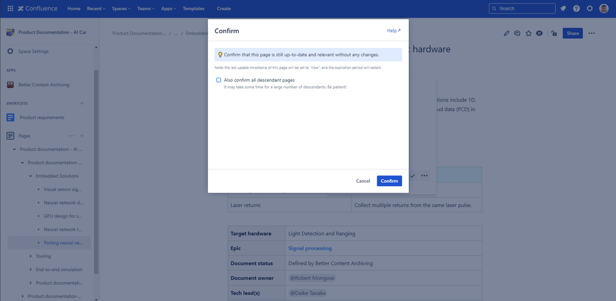Image resolution: width=616 pixels, height=301 pixels.
Task: Open the app switcher grid icon
Action: [10, 8]
